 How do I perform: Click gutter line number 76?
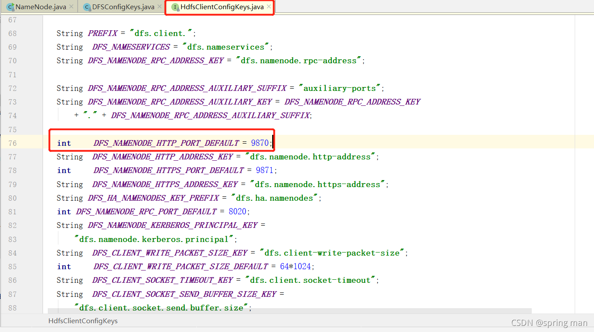(x=12, y=143)
